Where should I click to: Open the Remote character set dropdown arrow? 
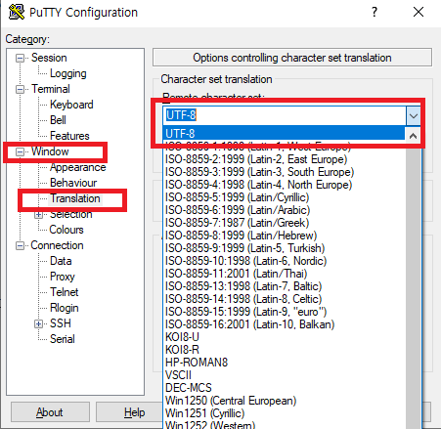pyautogui.click(x=414, y=115)
